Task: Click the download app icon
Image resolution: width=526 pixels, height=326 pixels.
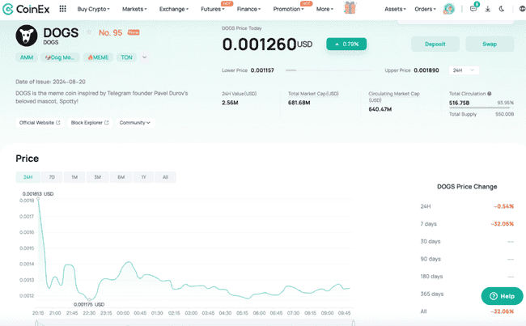Action: pyautogui.click(x=488, y=9)
